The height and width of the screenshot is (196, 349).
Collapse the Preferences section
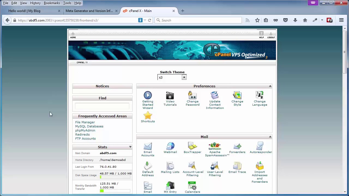click(270, 86)
